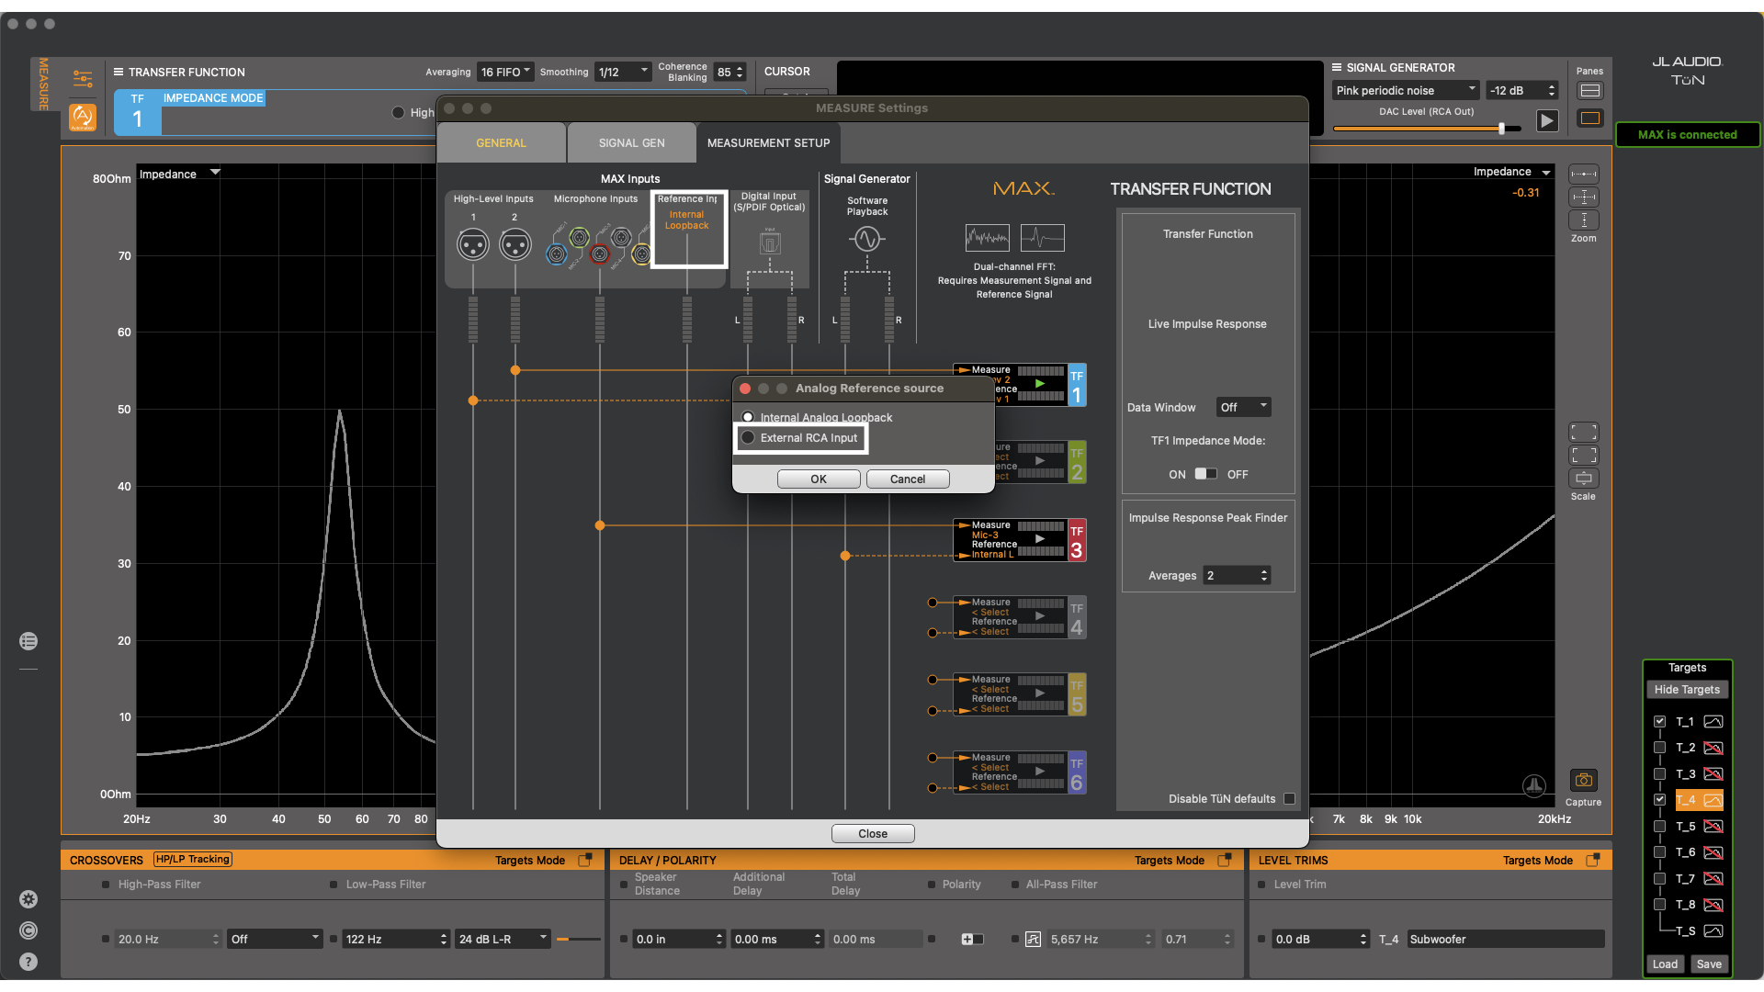Open the settings gear in left sidebar

pos(28,899)
